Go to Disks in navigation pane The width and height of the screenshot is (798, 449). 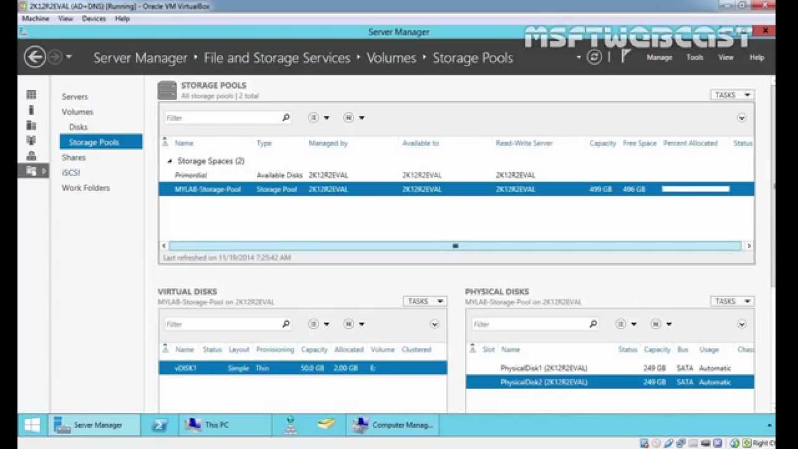(x=79, y=127)
